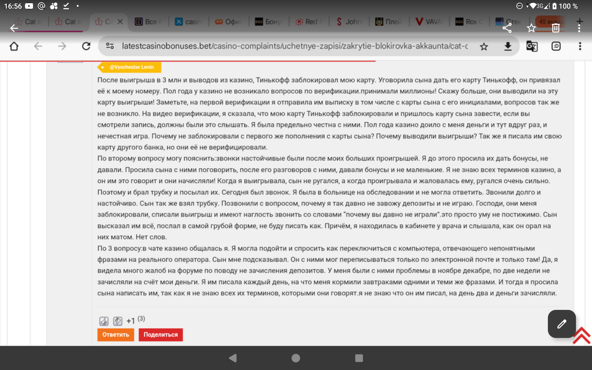Screen dimensions: 592x370
Task: Tap the download icon in address bar
Action: click(x=508, y=47)
